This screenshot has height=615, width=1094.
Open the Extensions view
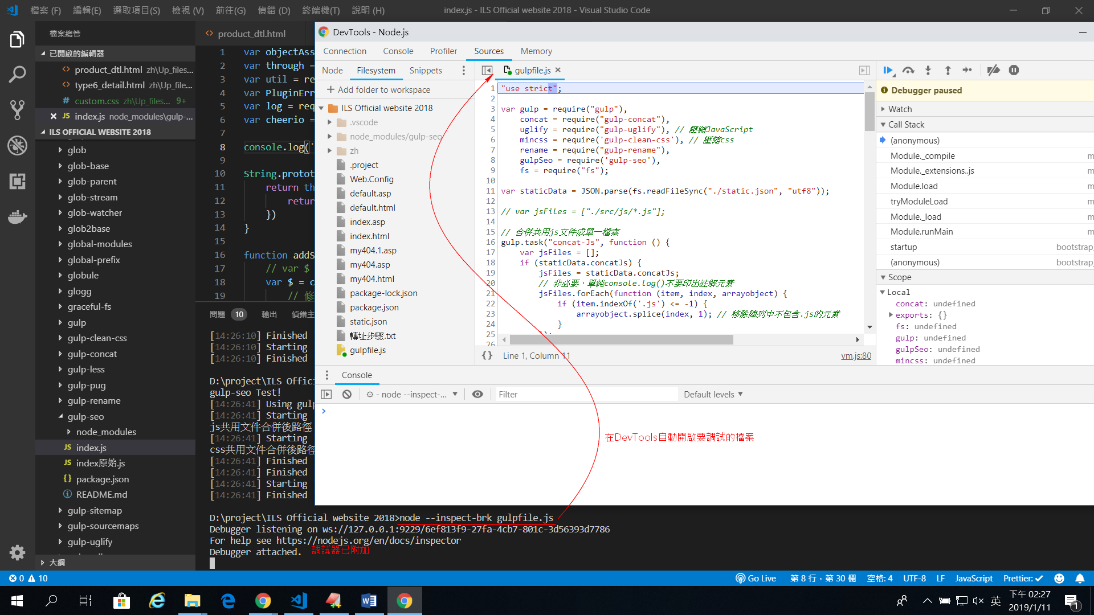click(17, 181)
